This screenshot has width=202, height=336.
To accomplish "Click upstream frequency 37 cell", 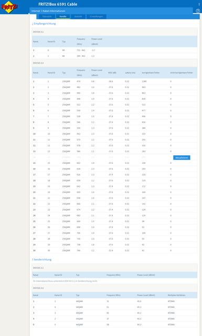I will (108, 319).
